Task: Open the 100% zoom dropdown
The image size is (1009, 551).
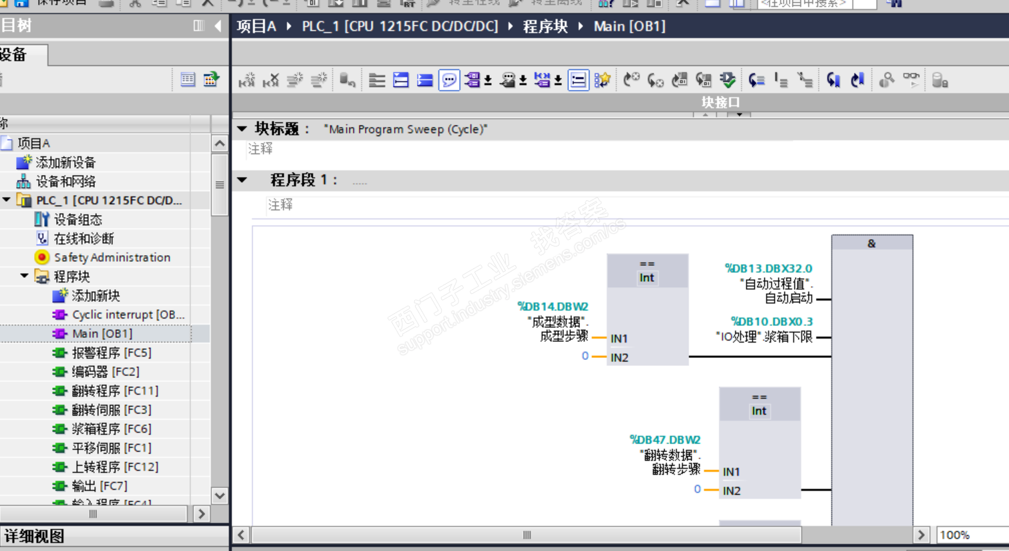Action: point(973,535)
